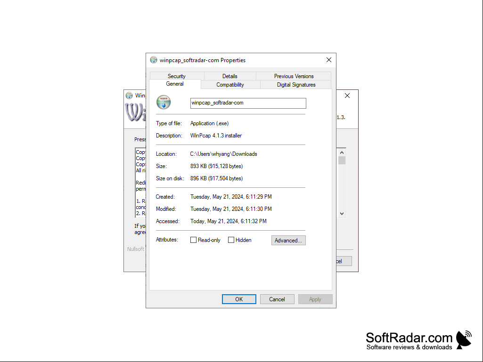Click the 'Accessed:' label

168,221
